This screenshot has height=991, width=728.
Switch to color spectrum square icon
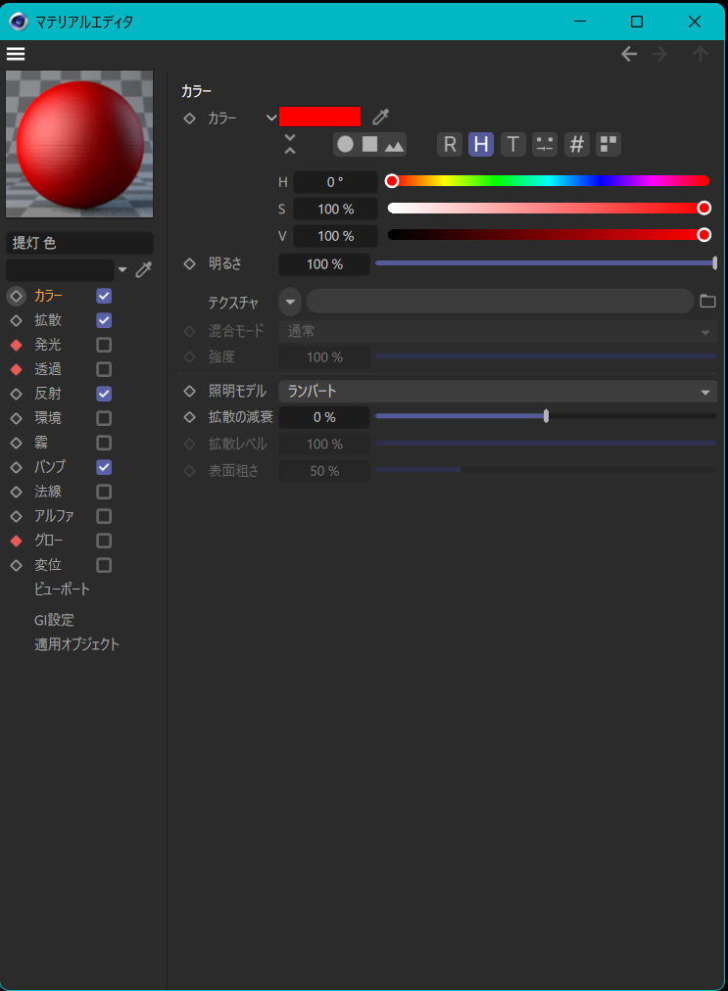pos(369,145)
